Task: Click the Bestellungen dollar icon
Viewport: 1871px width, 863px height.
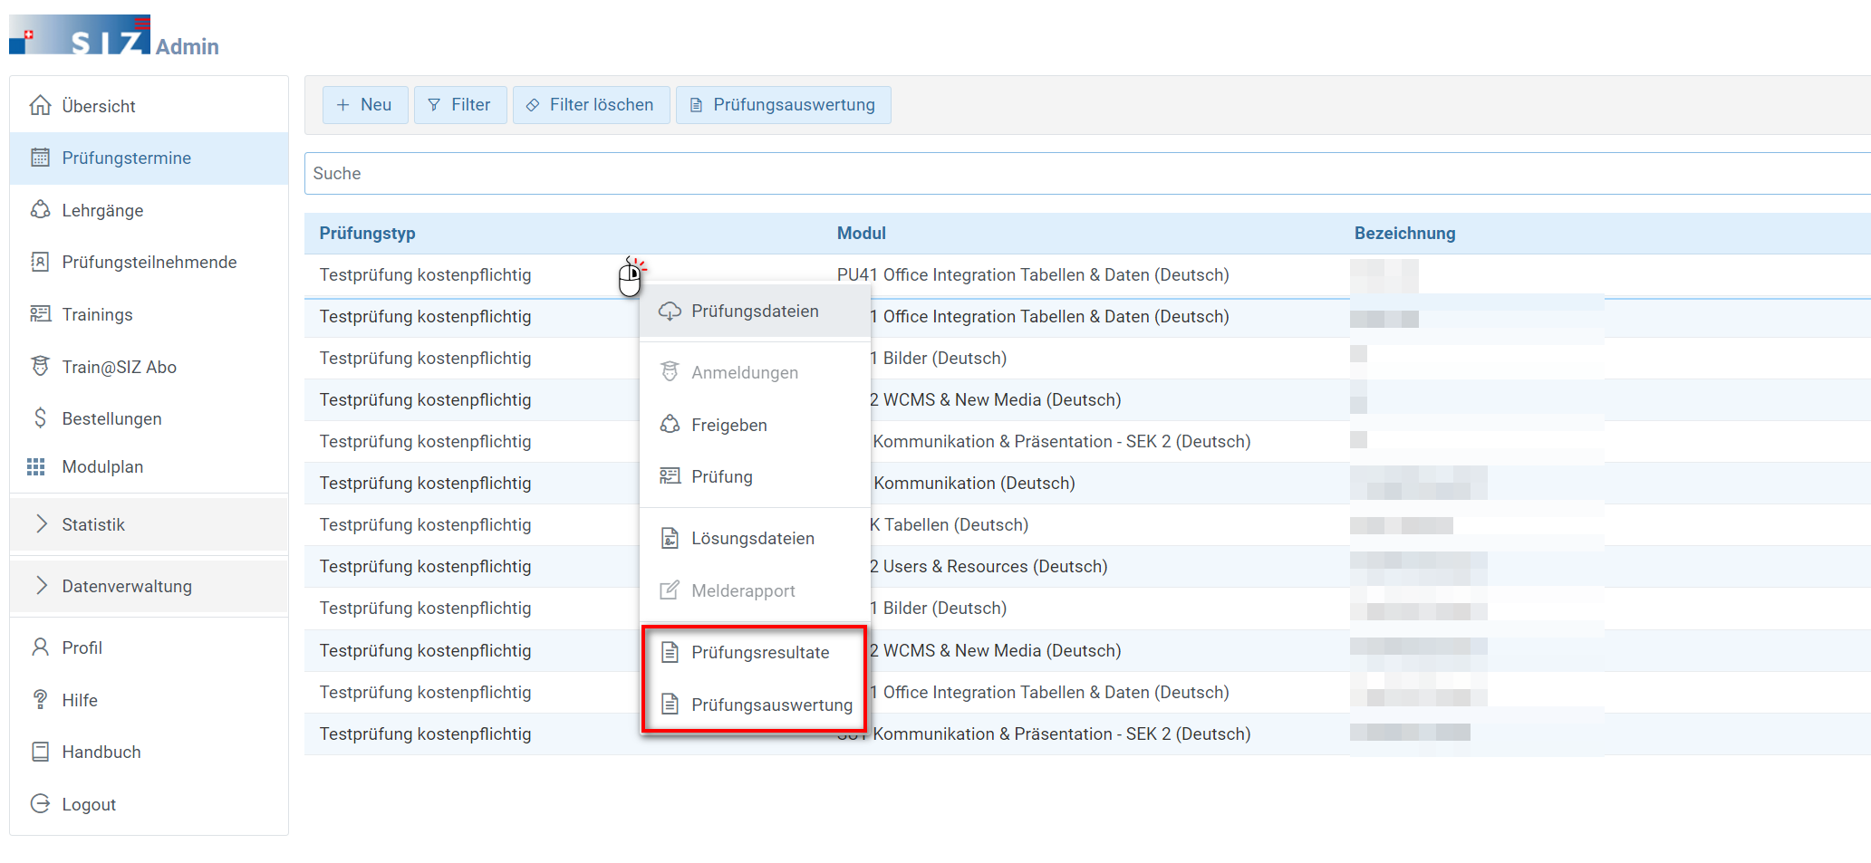Action: (x=40, y=417)
